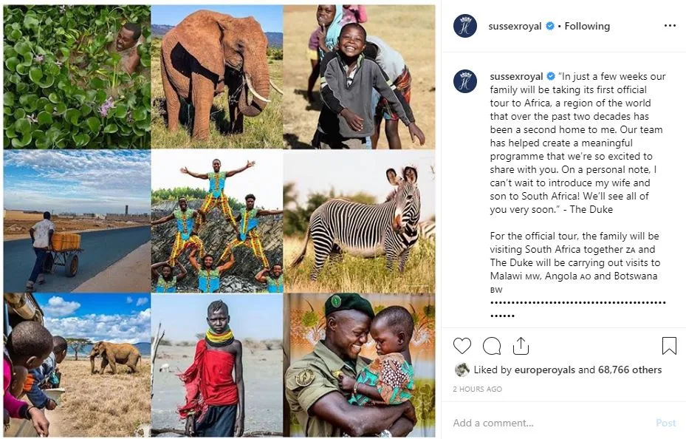This screenshot has height=439, width=686.
Task: Focus the Add a comment field
Action: point(552,423)
